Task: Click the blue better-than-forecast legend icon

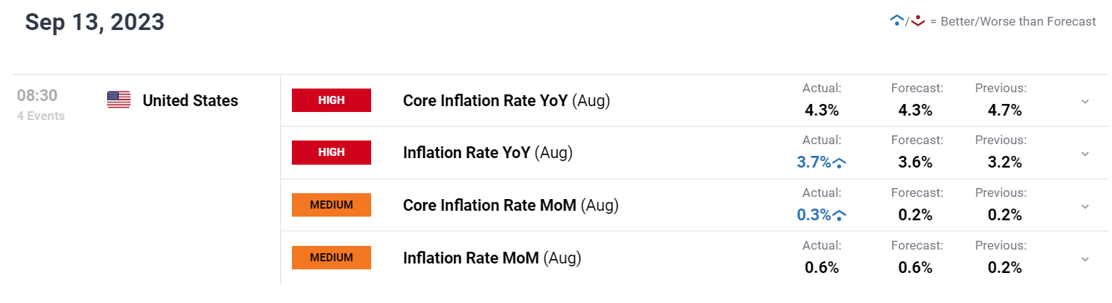Action: click(x=896, y=21)
